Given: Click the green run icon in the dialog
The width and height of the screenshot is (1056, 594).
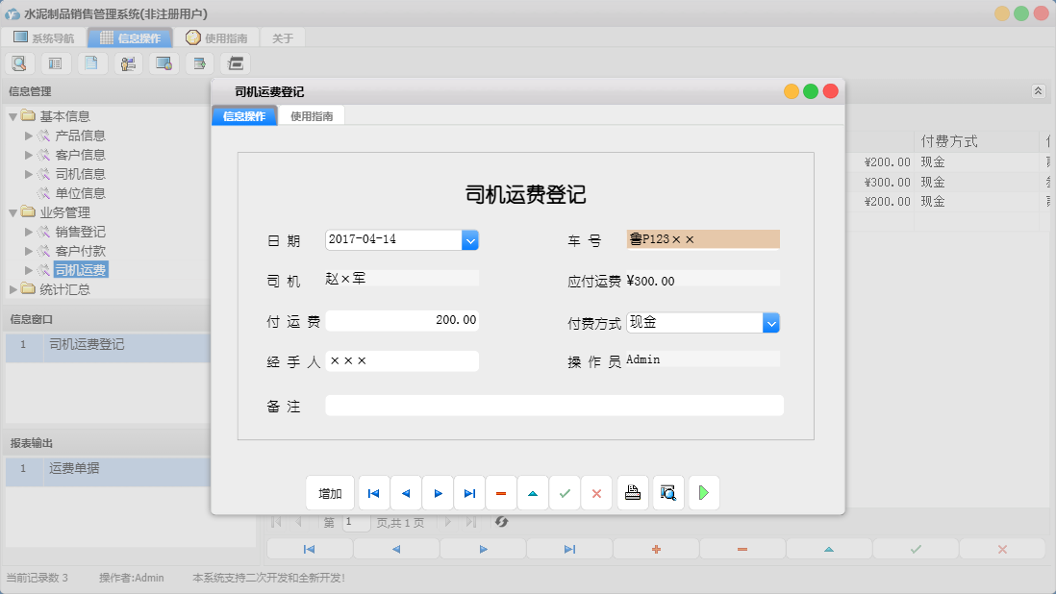Looking at the screenshot, I should [x=703, y=492].
